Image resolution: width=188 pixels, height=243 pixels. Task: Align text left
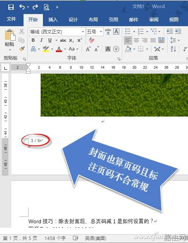[x=128, y=40]
